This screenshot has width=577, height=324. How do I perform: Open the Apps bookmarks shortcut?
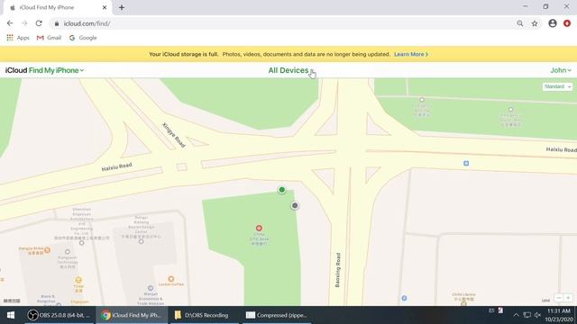pos(18,38)
